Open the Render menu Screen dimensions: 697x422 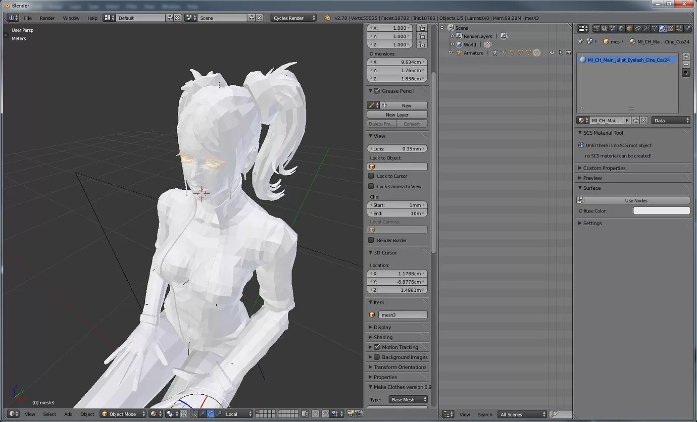(47, 18)
